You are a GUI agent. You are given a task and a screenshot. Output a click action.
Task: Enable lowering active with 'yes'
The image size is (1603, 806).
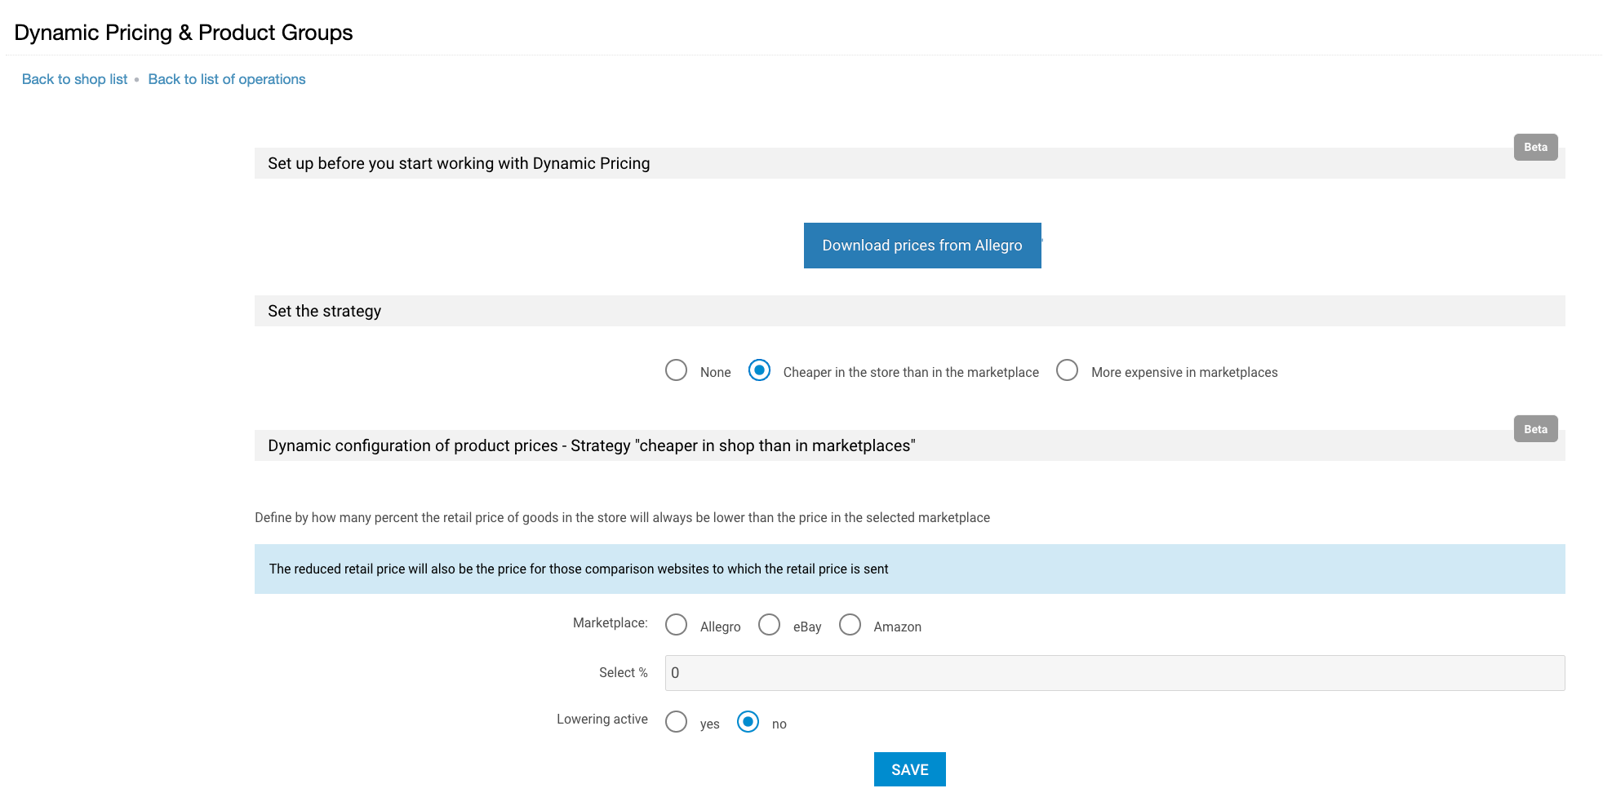pyautogui.click(x=676, y=722)
